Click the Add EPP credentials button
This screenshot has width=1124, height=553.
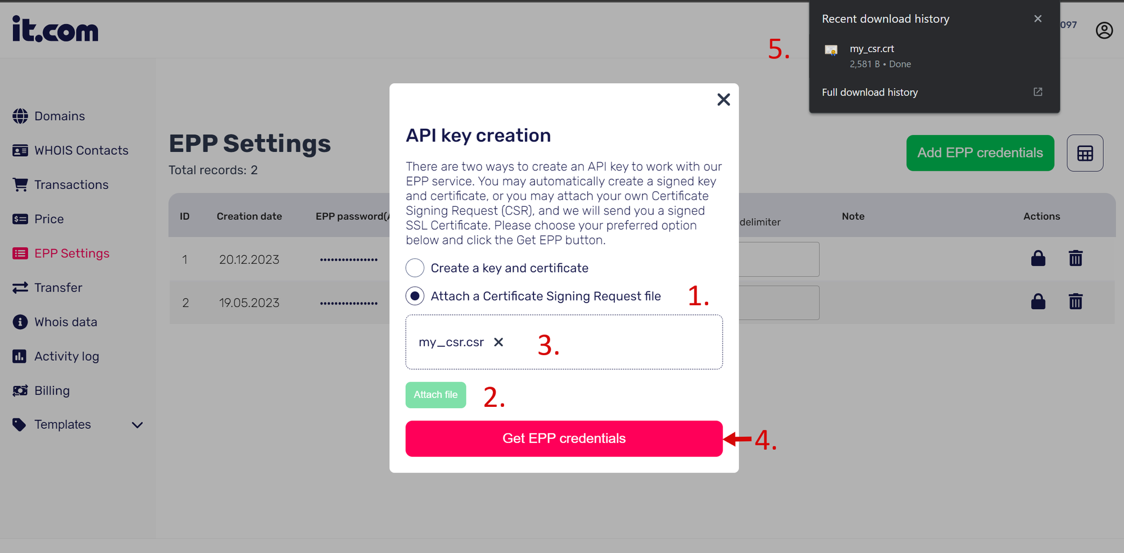(980, 153)
